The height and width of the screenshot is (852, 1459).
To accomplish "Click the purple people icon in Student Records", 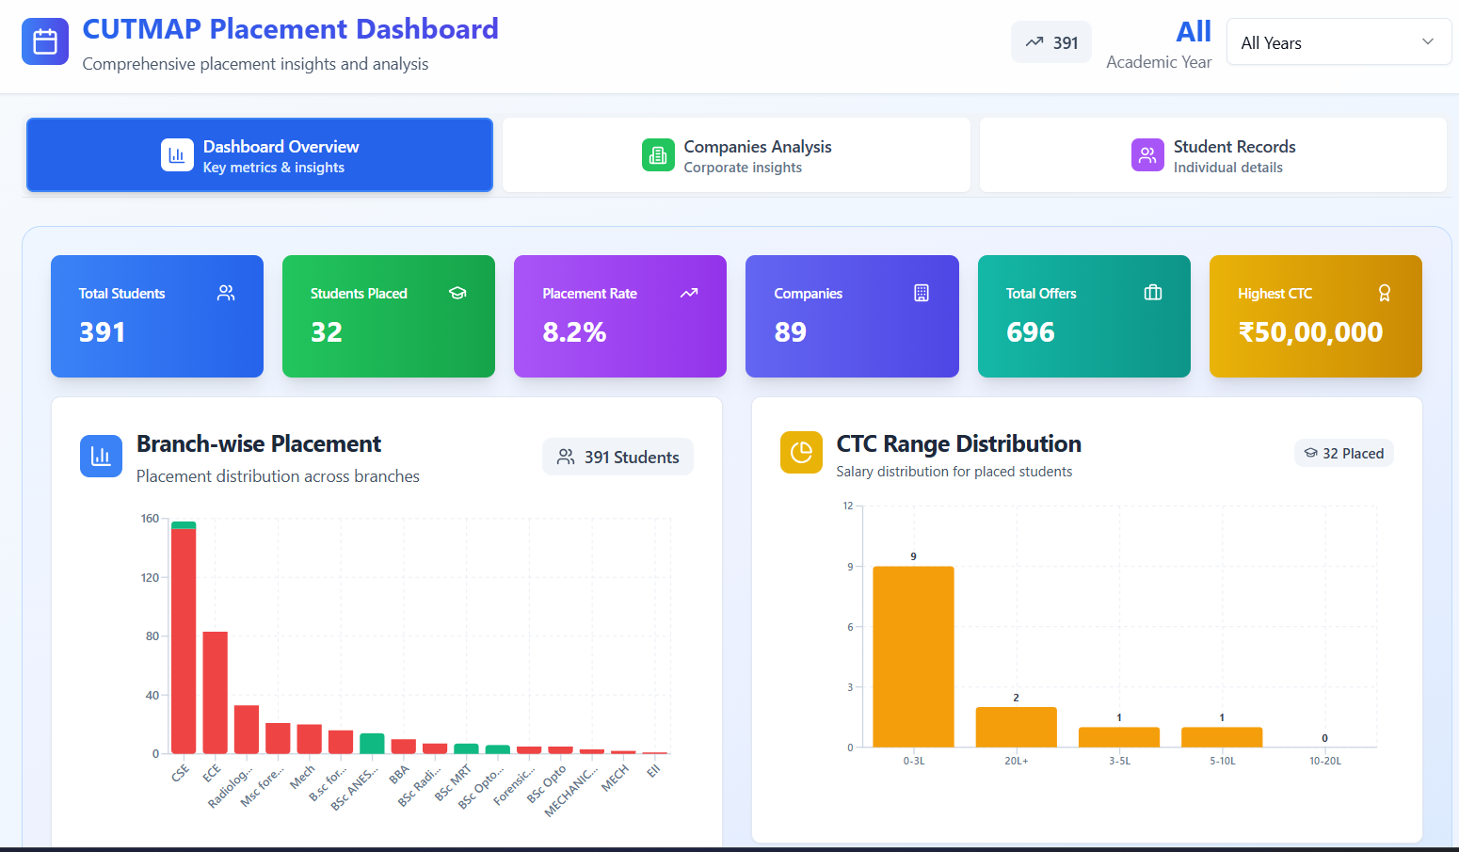I will (1147, 155).
